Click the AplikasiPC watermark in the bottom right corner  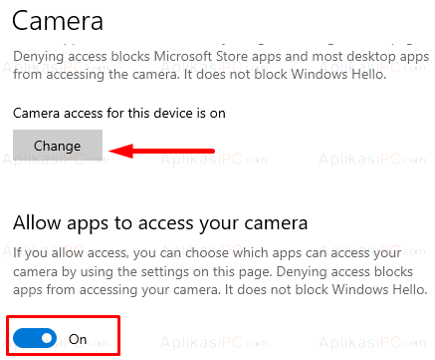[372, 342]
